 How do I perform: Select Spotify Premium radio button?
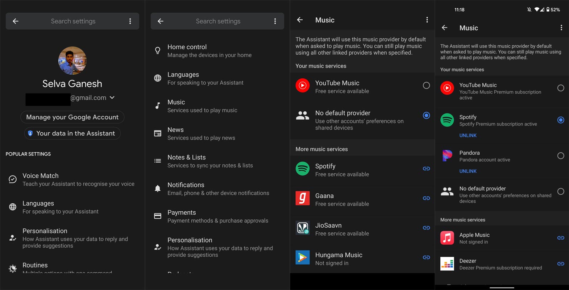click(561, 120)
